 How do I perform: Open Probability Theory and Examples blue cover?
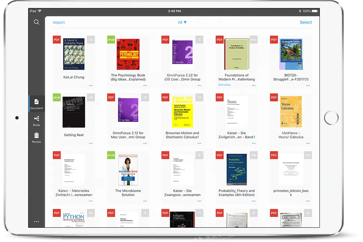click(x=237, y=170)
